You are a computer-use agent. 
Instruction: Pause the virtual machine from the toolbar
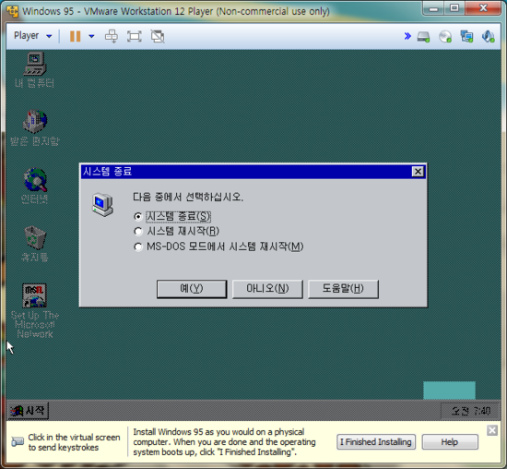[x=75, y=36]
